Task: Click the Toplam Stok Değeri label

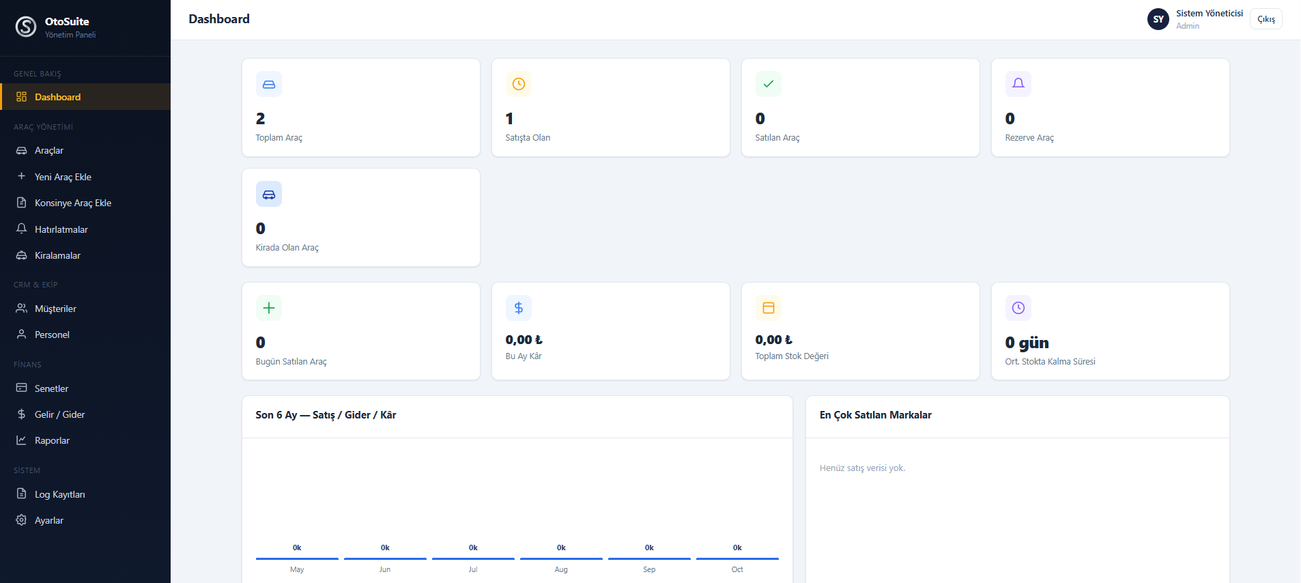Action: pyautogui.click(x=792, y=356)
